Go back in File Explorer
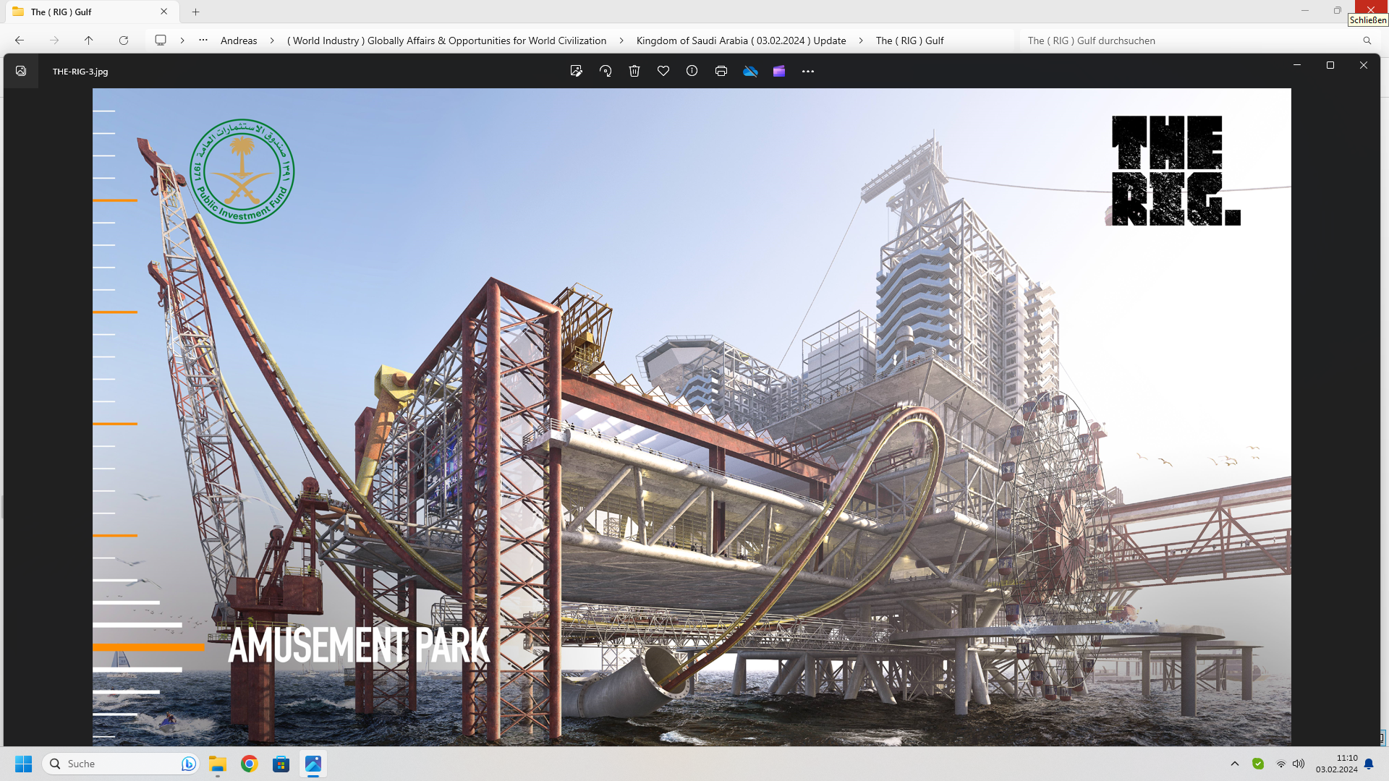The width and height of the screenshot is (1389, 781). point(20,40)
